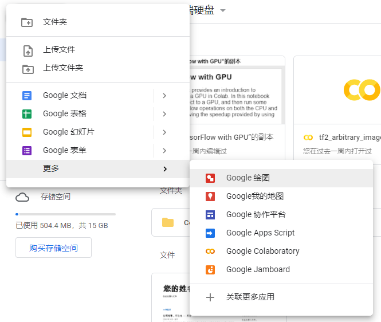Click the upload file icon
Screen dimensions: 381x322
pyautogui.click(x=28, y=51)
